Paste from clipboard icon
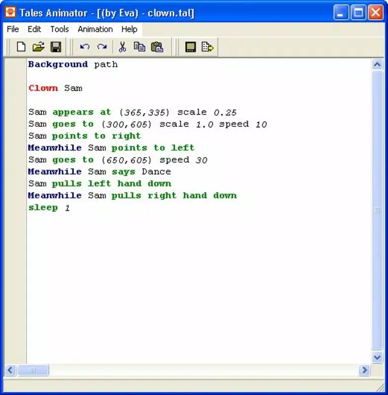 coord(157,47)
